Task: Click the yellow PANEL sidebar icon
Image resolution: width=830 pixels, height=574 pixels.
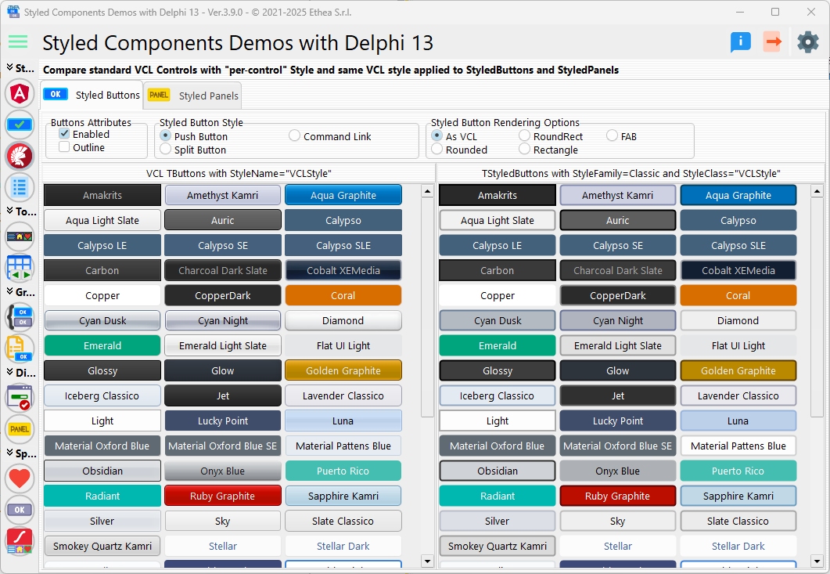Action: [x=20, y=428]
